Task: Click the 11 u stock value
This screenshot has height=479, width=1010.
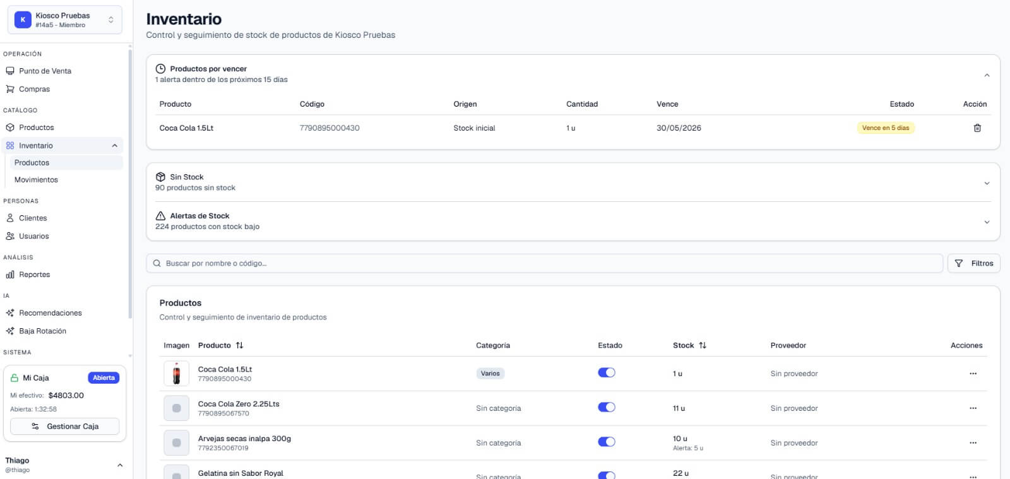Action: coord(679,409)
